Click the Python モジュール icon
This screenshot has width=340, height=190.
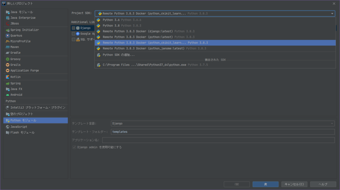click(x=8, y=120)
